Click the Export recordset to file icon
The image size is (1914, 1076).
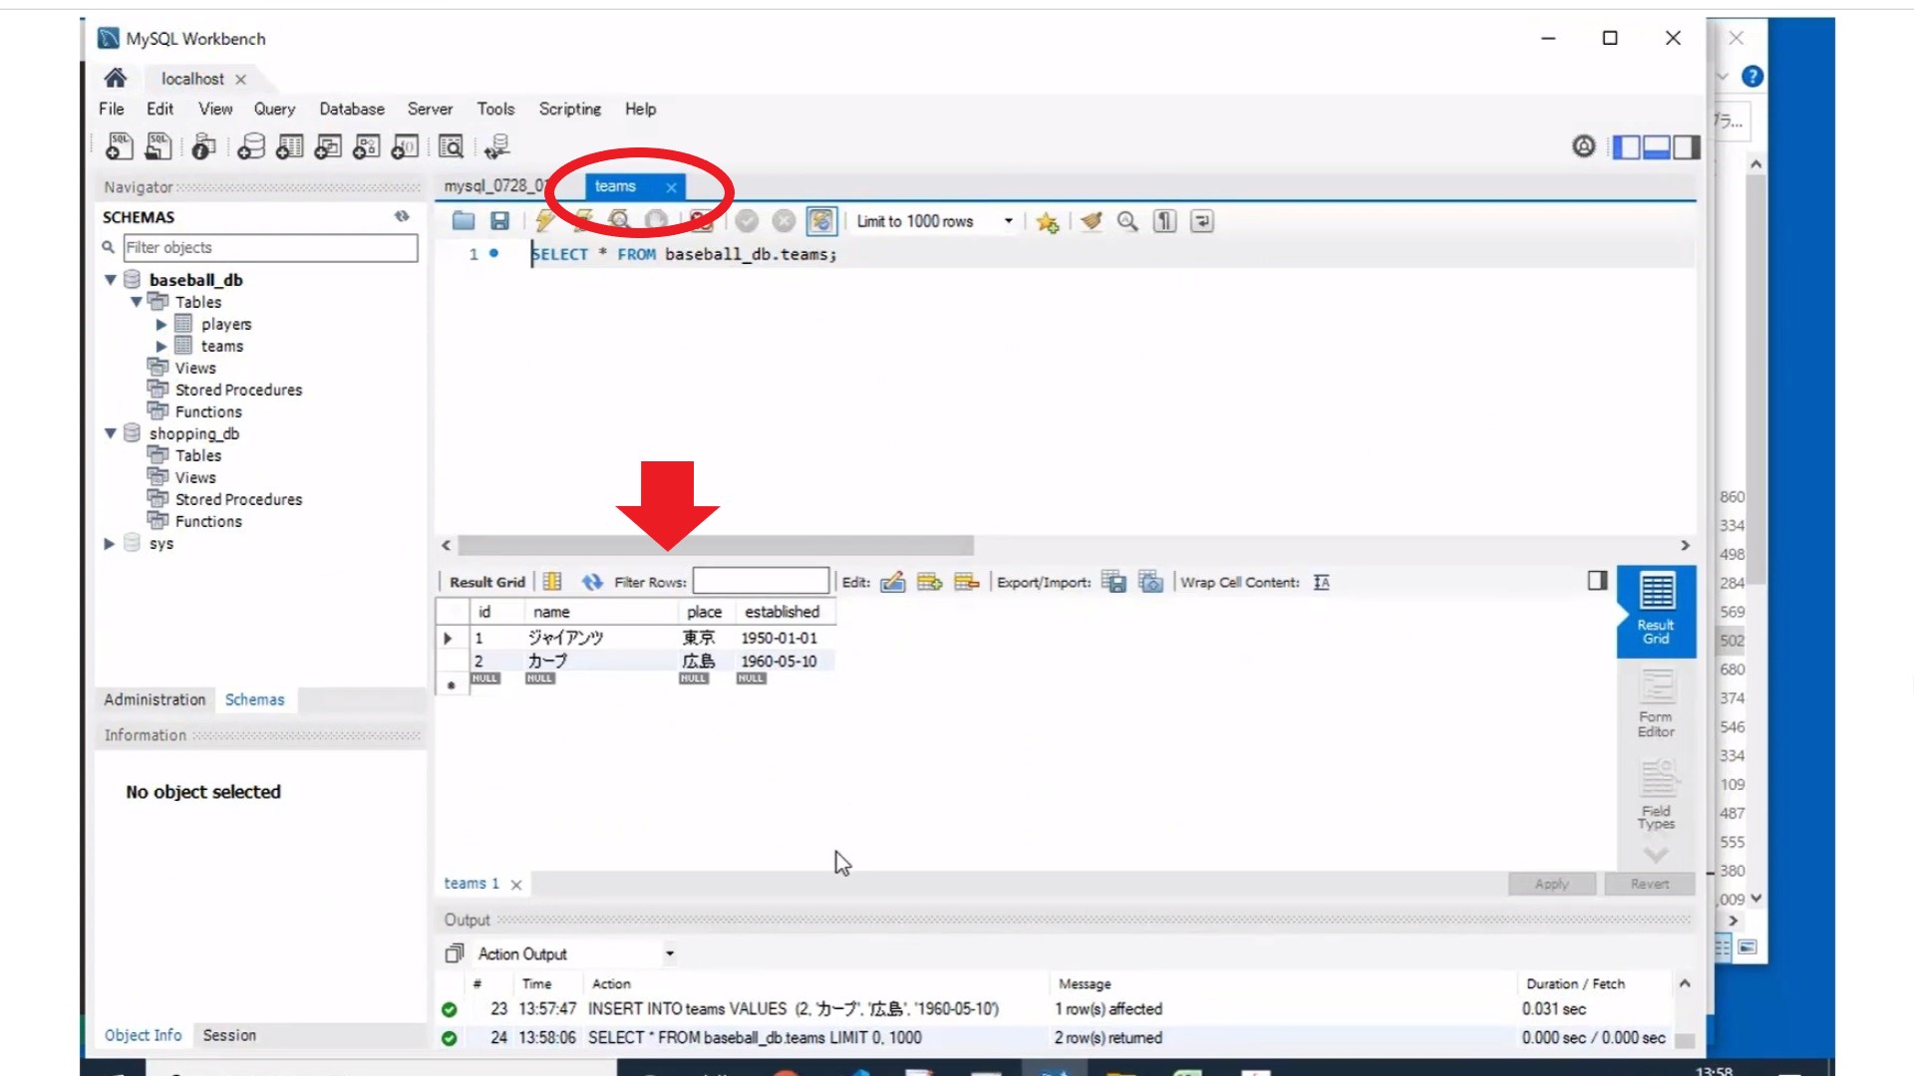pyautogui.click(x=1114, y=582)
